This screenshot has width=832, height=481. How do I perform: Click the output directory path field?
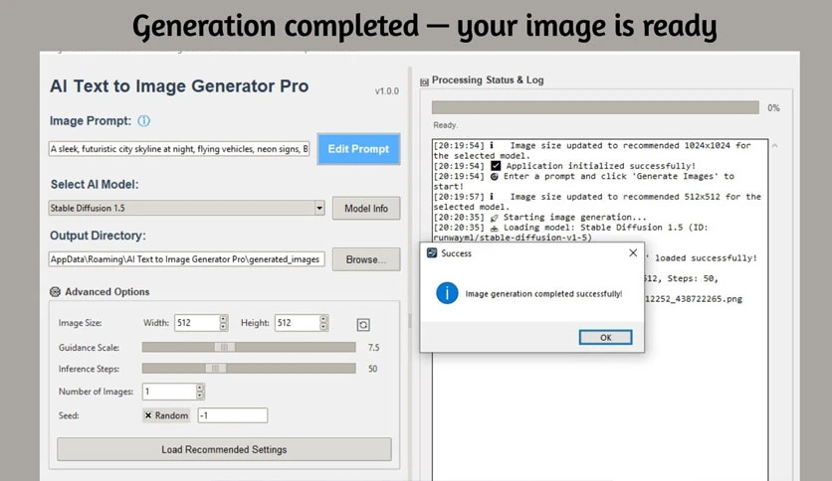[x=186, y=259]
